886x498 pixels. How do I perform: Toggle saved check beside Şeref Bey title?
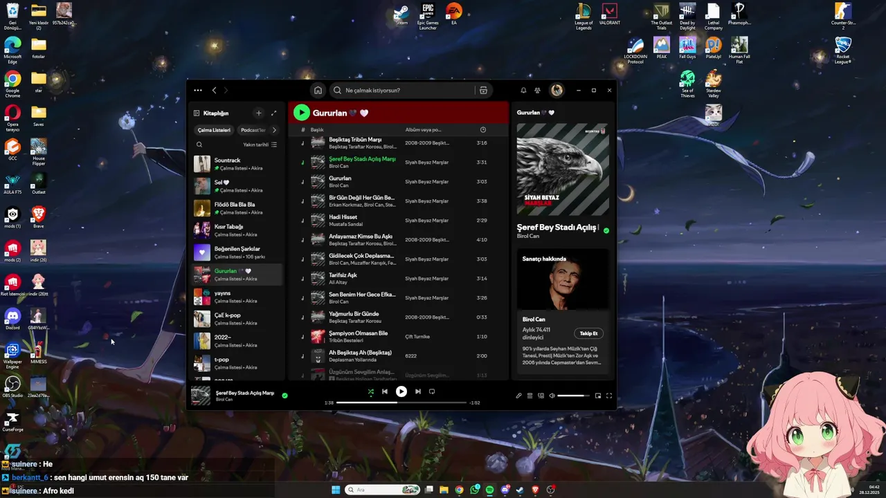point(606,230)
